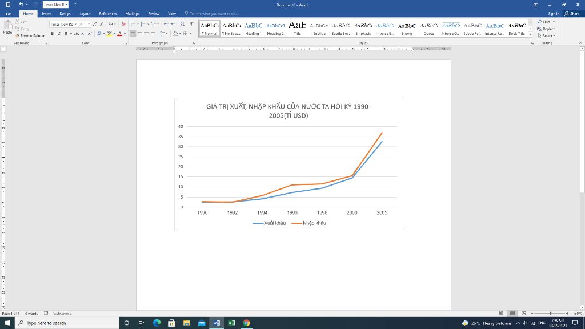This screenshot has width=585, height=329.
Task: Decrease font size with Shrink Font
Action: click(x=102, y=24)
